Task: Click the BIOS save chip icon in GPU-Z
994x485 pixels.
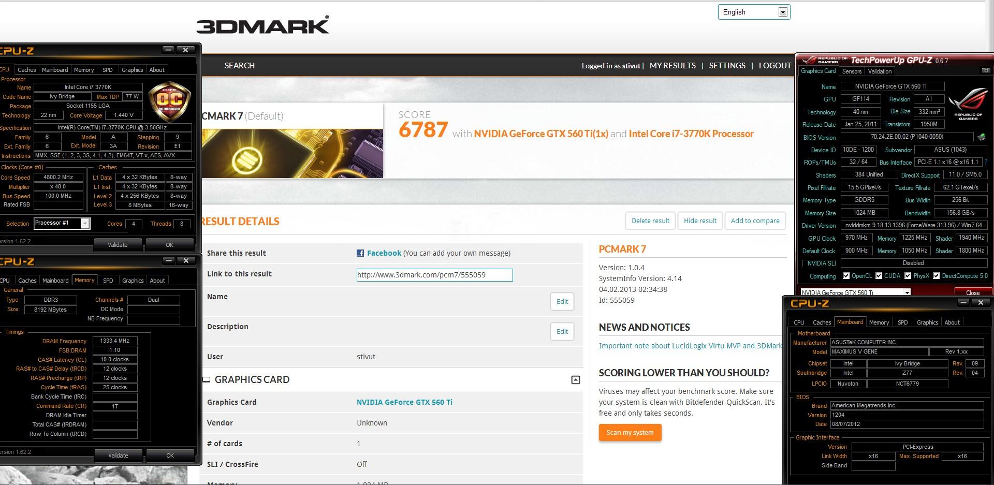Action: (981, 137)
